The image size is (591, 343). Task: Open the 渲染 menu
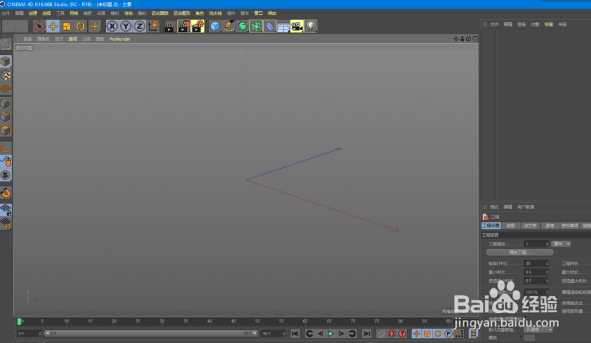pyautogui.click(x=128, y=13)
